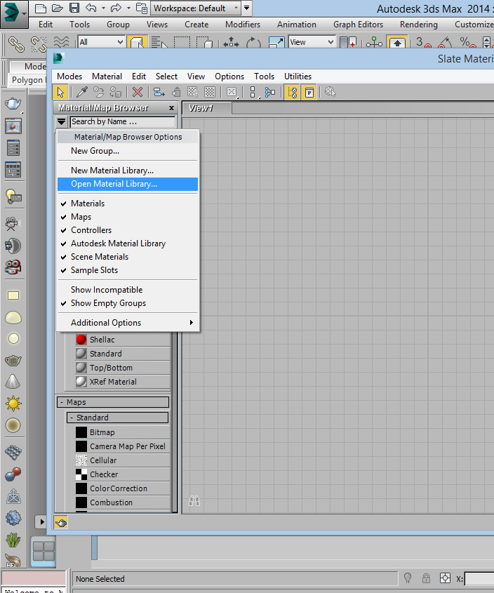The height and width of the screenshot is (593, 494).
Task: Click the Save file icon in title bar
Action: (74, 8)
